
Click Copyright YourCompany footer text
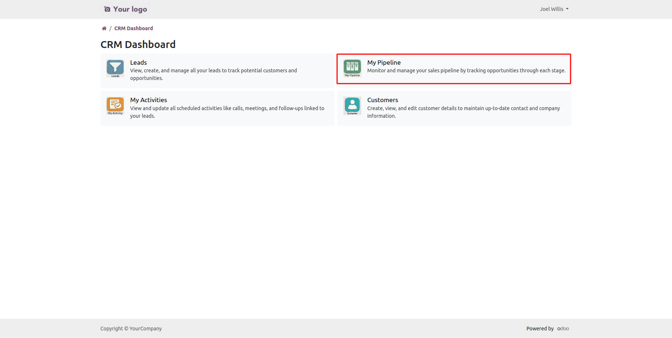point(131,329)
